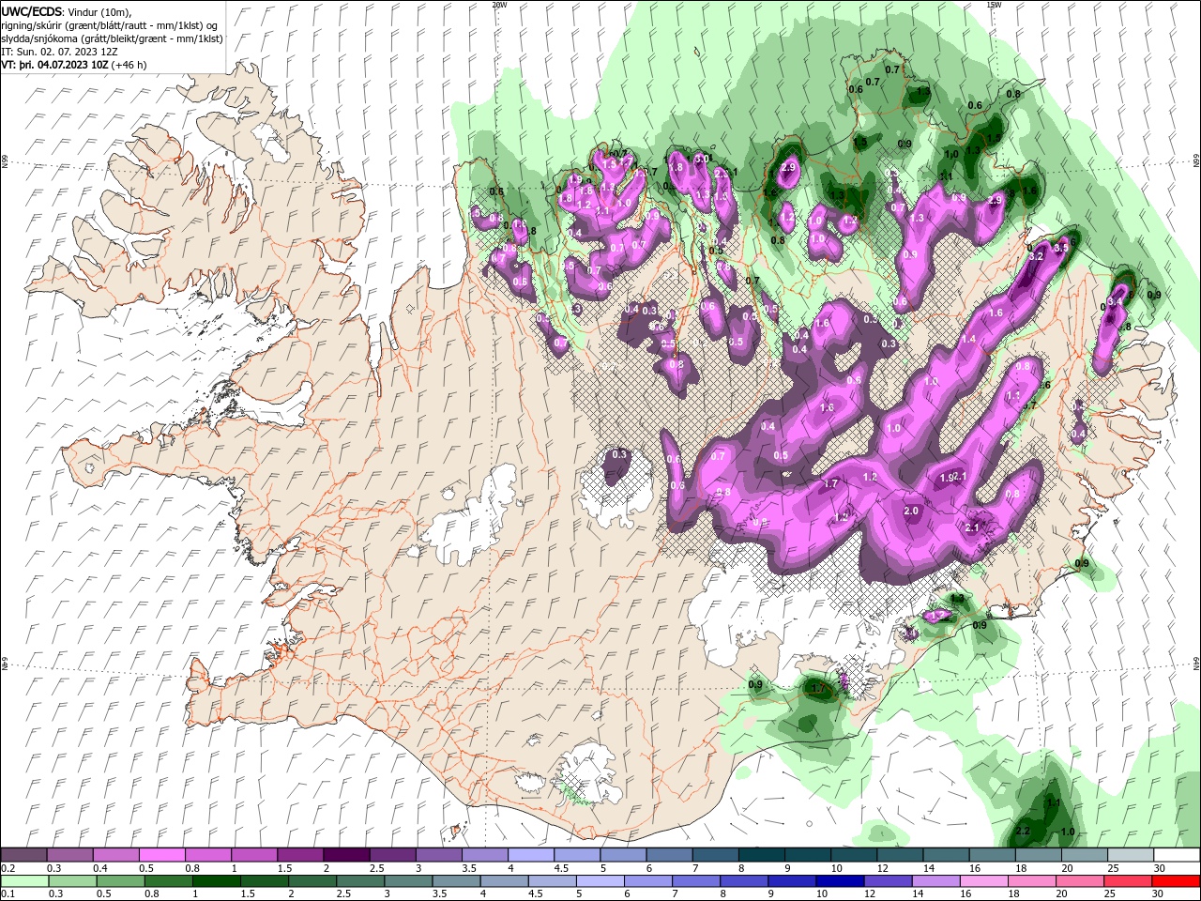Click the '(+46 h)' forecast offset text

(129, 65)
